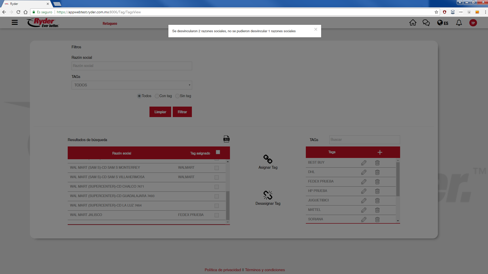
Task: Dismiss the notification message with X
Action: tap(316, 29)
